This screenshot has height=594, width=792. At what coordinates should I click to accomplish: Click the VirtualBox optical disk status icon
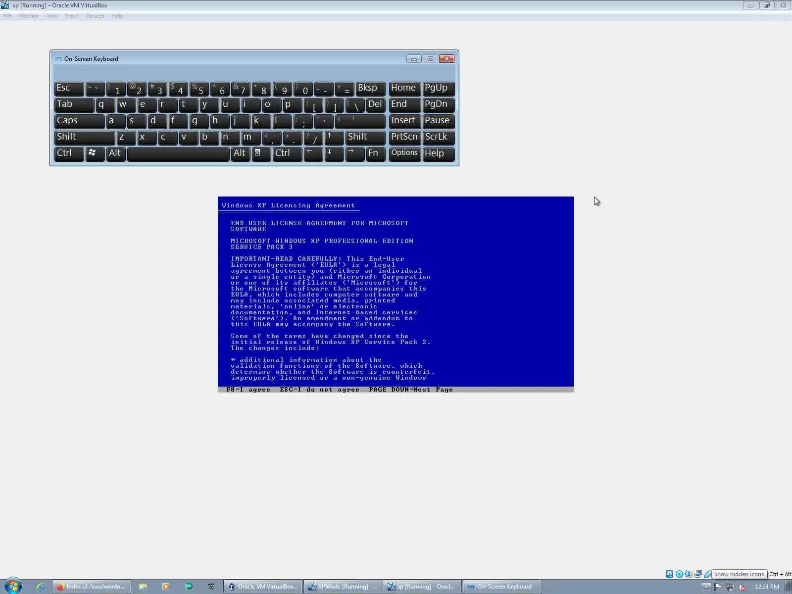click(679, 574)
